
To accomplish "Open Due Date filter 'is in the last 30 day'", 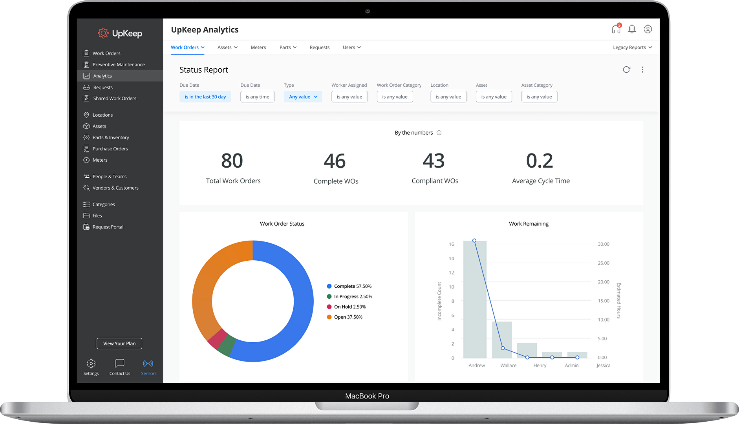I will click(205, 97).
